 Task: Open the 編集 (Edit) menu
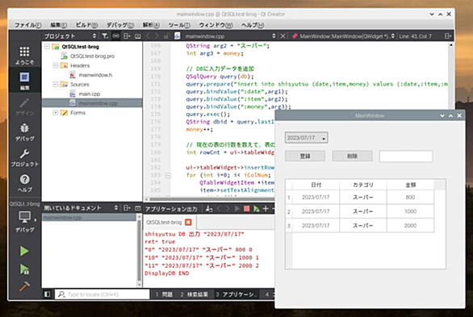[59, 25]
